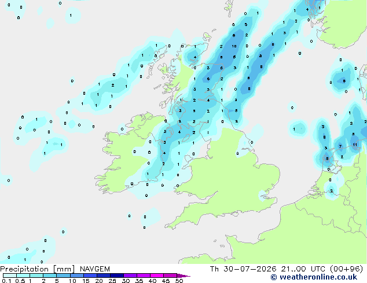367x283 pixels.
Task: Click the weatheronline.co.uk copyright link
Action: (314, 277)
